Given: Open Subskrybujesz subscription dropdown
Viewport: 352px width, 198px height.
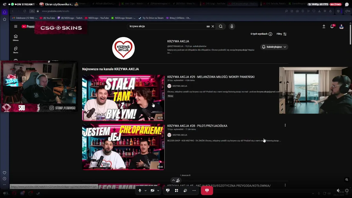Looking at the screenshot, I should click(274, 47).
